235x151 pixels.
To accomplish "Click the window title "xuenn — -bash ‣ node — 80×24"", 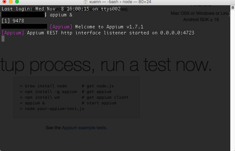I will [120, 2].
